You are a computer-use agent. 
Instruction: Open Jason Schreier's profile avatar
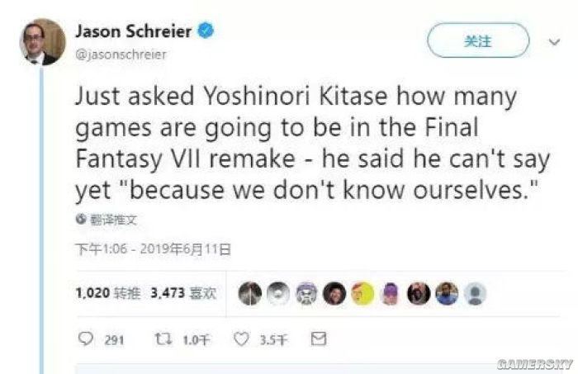click(x=42, y=41)
